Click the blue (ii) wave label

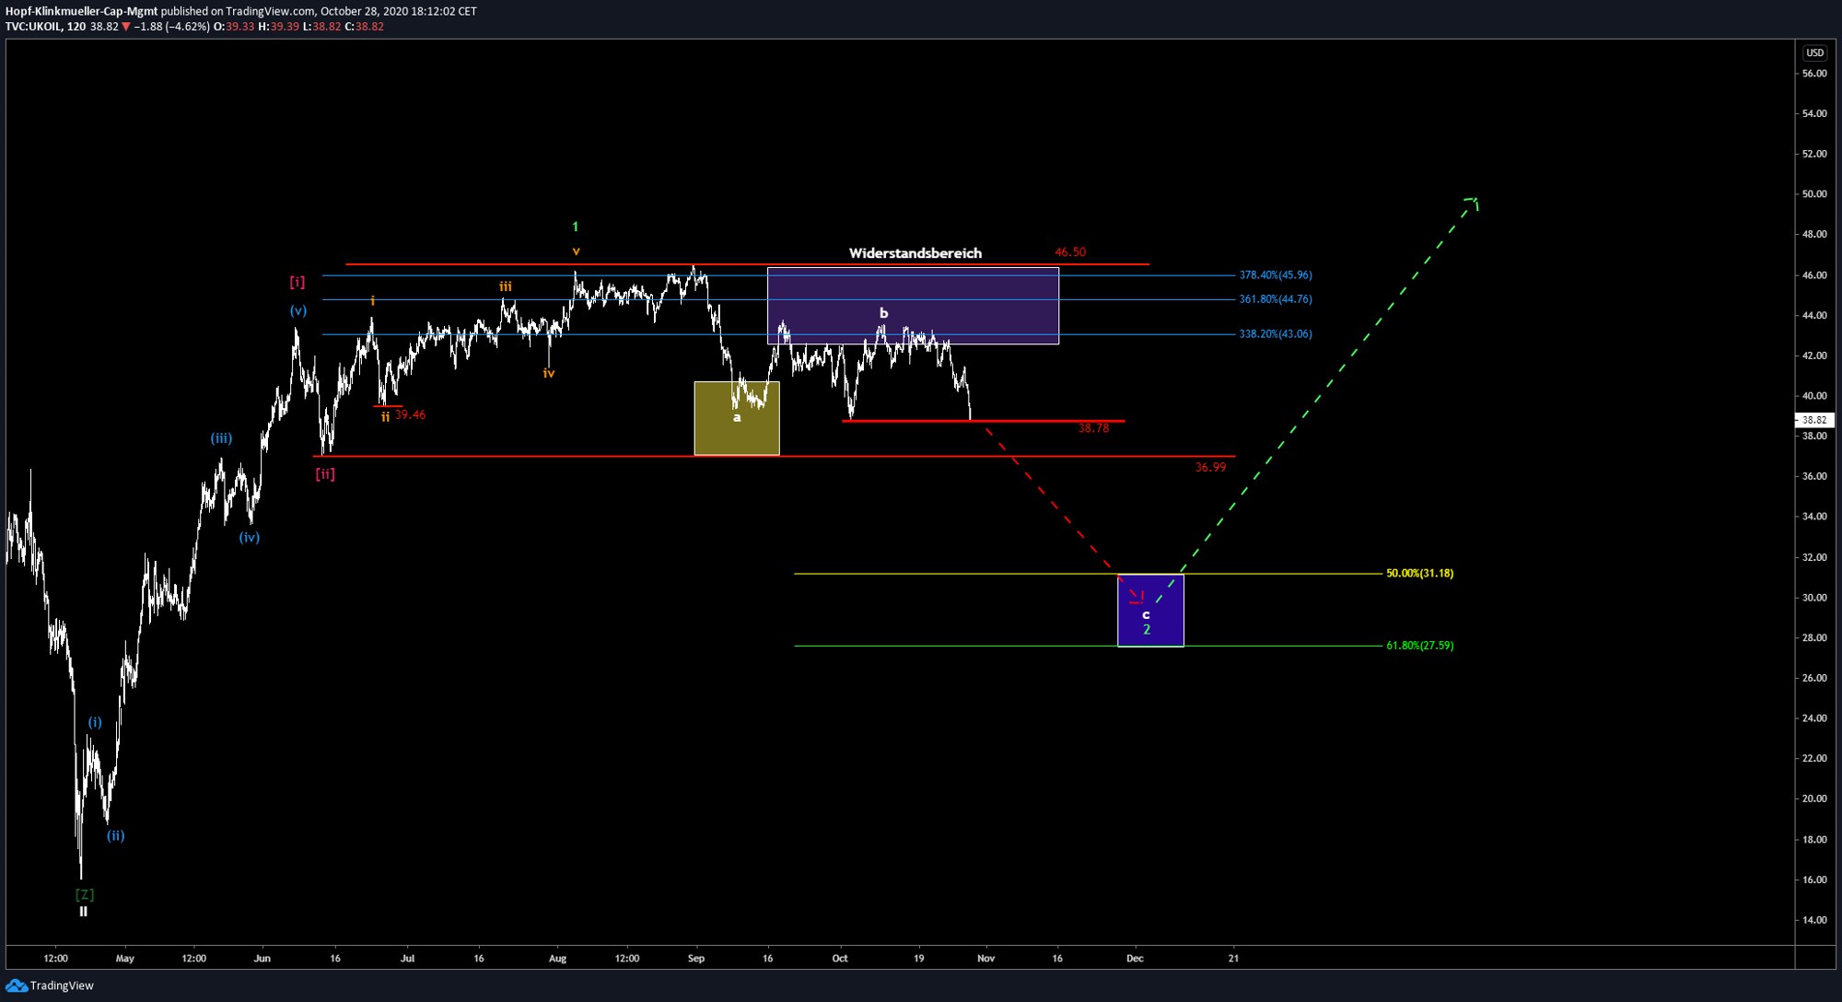click(x=115, y=835)
